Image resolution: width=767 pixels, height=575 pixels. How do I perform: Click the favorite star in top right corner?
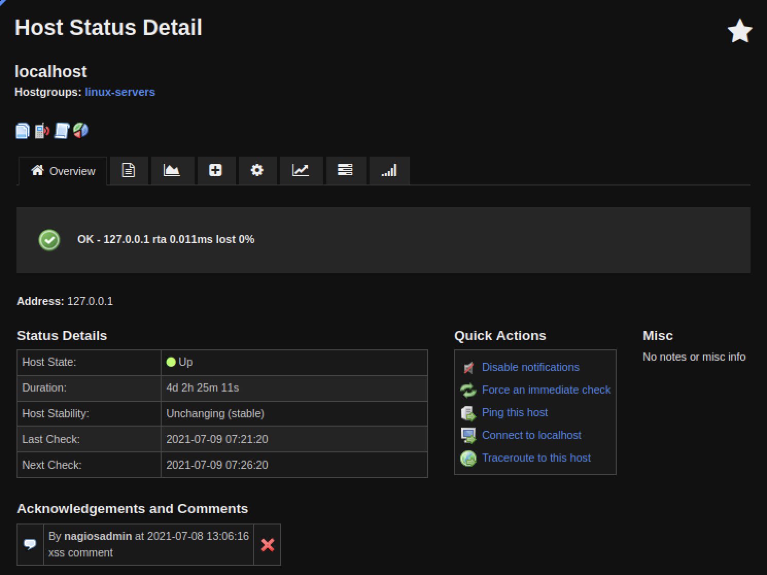(x=740, y=31)
